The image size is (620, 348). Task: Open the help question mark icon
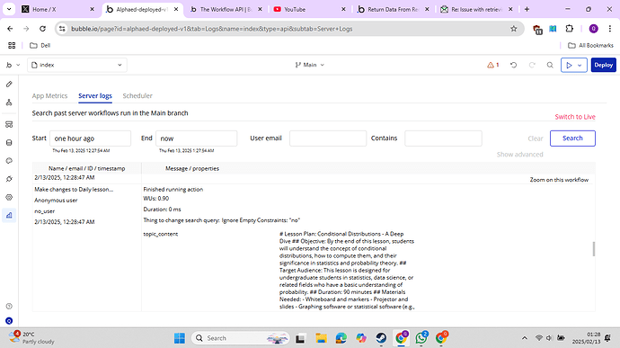(x=9, y=306)
